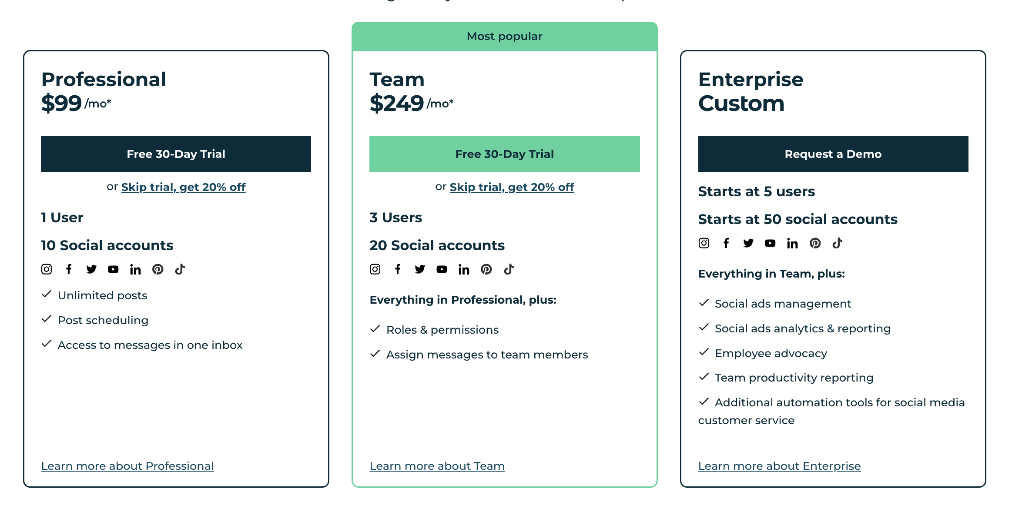The width and height of the screenshot is (1012, 509).
Task: Click the Pinterest icon under Enterprise
Action: 815,243
